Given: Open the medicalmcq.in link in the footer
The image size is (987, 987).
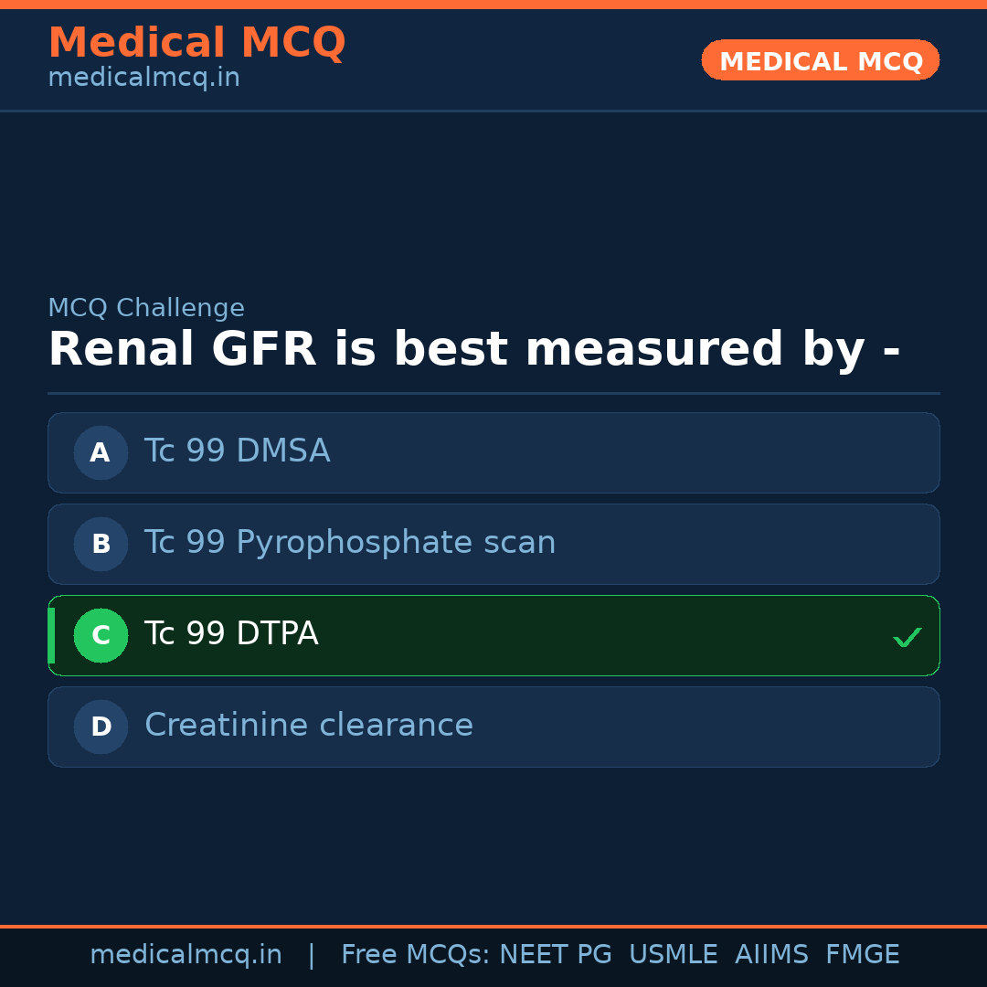Looking at the screenshot, I should tap(186, 955).
